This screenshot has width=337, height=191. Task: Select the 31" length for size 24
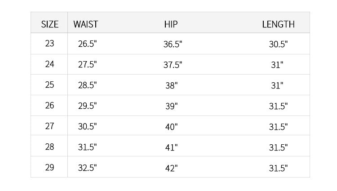tap(277, 65)
